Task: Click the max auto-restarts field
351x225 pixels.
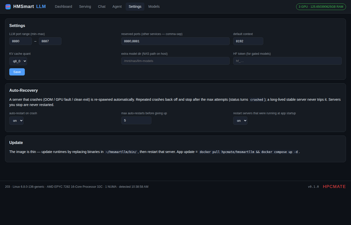Action: tap(136, 120)
